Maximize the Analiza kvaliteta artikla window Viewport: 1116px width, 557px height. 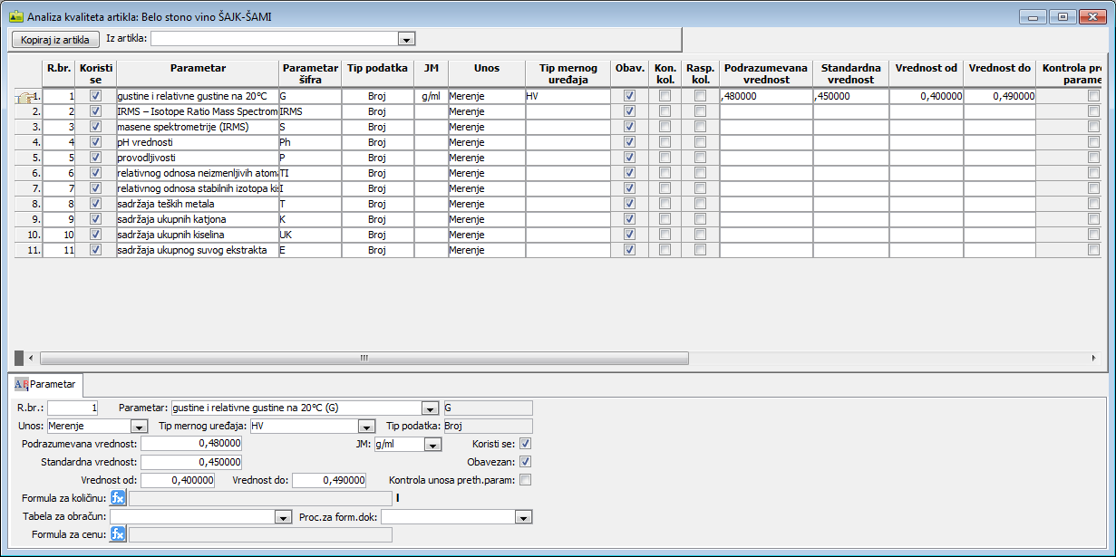pyautogui.click(x=1063, y=16)
